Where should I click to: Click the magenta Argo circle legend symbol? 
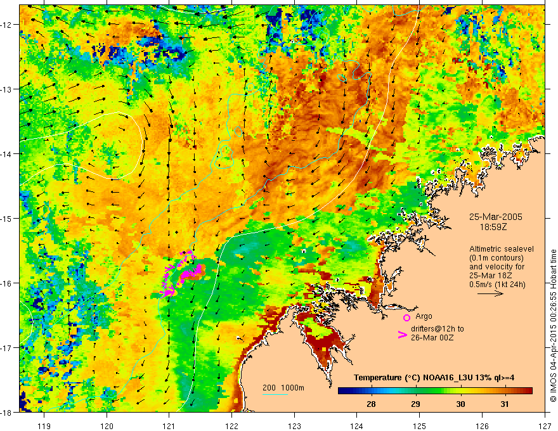pyautogui.click(x=406, y=318)
